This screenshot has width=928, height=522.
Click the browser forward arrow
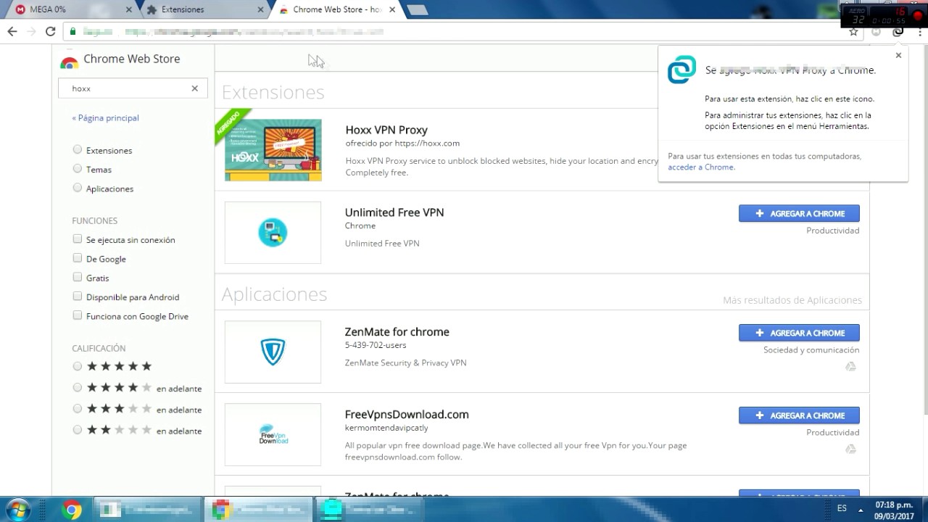tap(30, 31)
